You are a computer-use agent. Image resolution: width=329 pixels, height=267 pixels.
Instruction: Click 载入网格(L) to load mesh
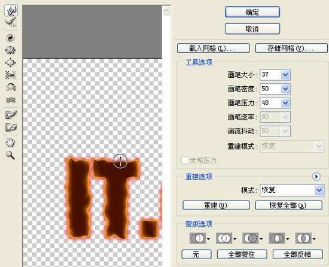(214, 48)
